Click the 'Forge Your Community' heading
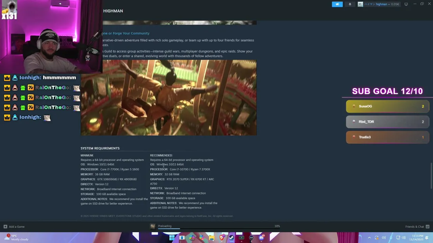 (126, 33)
